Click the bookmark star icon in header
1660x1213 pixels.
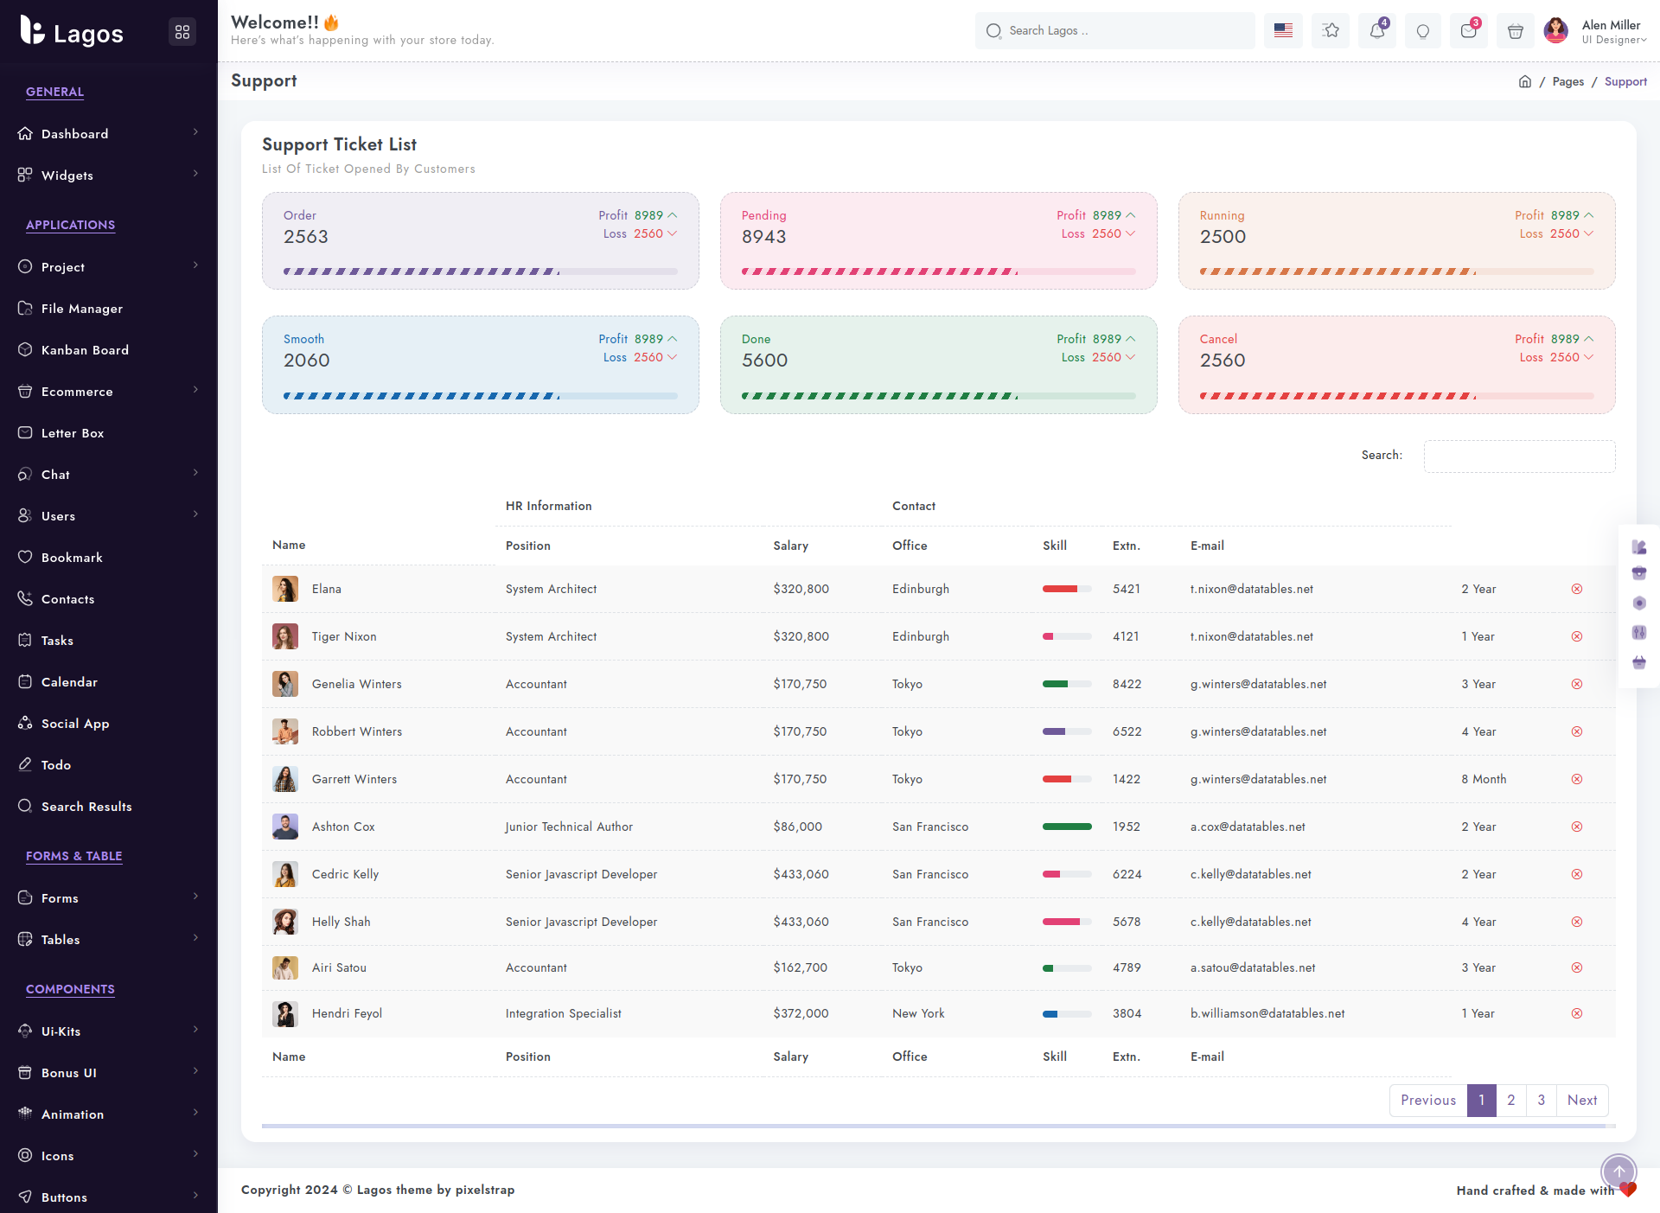(x=1331, y=31)
